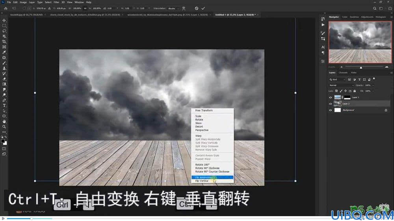Select the Gradient tool
The image size is (394, 221).
pyautogui.click(x=4, y=84)
